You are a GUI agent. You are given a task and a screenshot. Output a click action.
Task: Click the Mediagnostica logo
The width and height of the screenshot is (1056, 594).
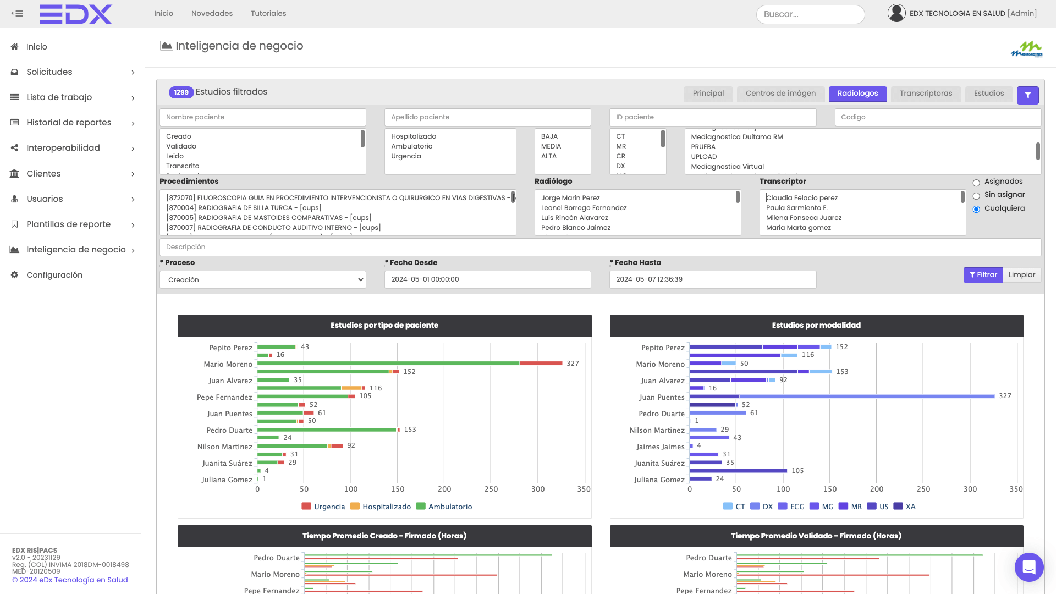1027,49
